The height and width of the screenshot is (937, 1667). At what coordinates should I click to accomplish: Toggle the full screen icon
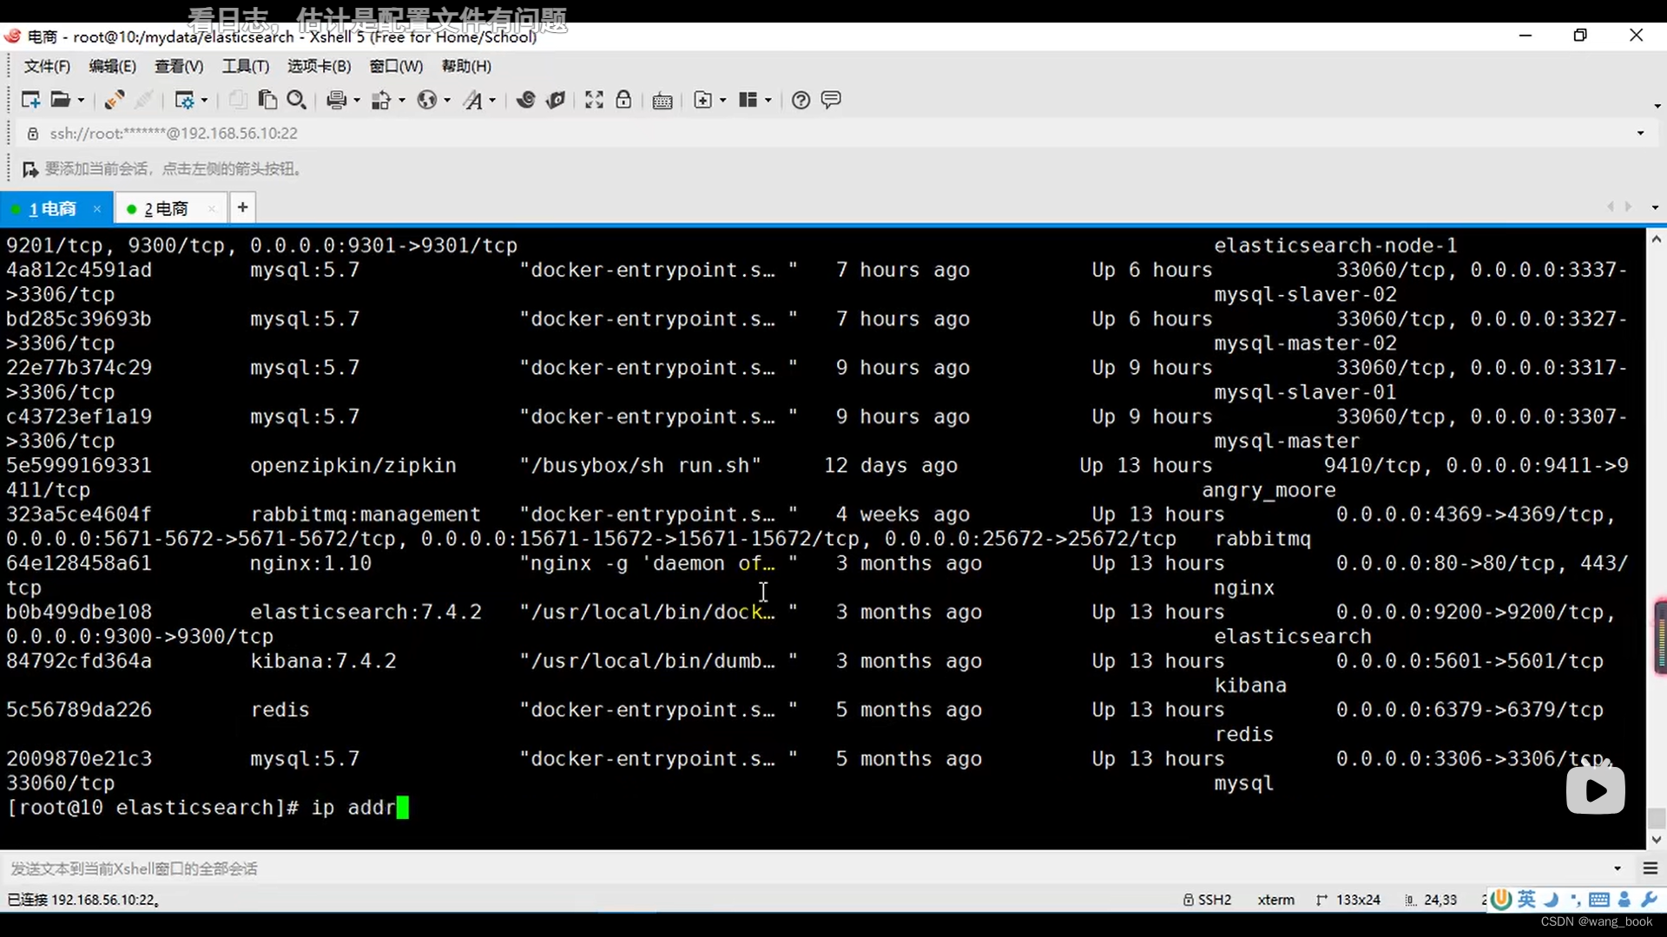coord(594,100)
